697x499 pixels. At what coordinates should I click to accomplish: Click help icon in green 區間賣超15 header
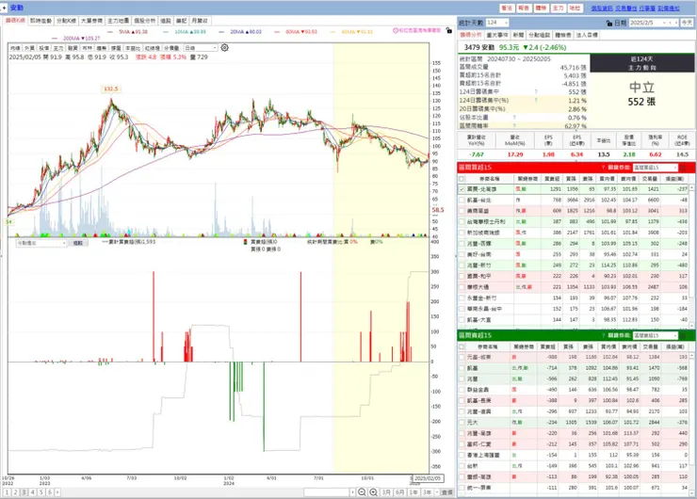pyautogui.click(x=603, y=335)
